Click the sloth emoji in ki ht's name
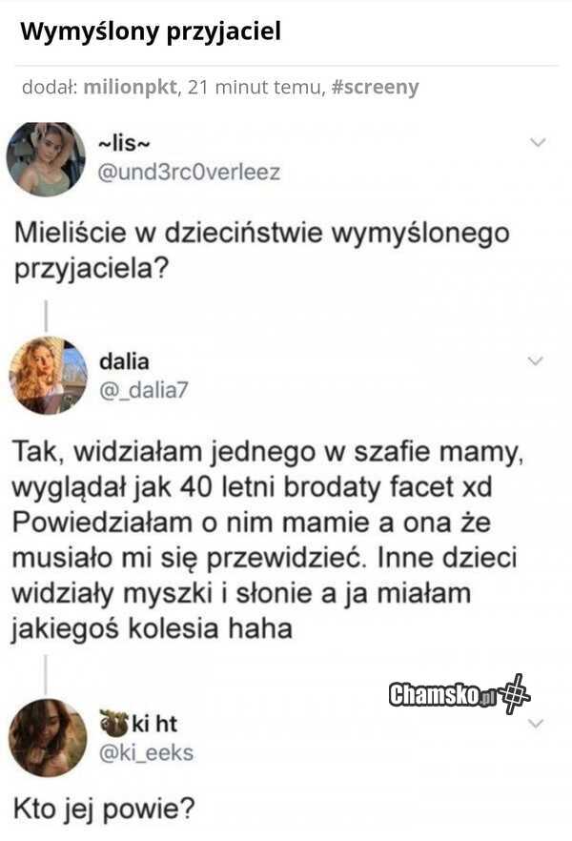572x841 pixels. pyautogui.click(x=113, y=723)
